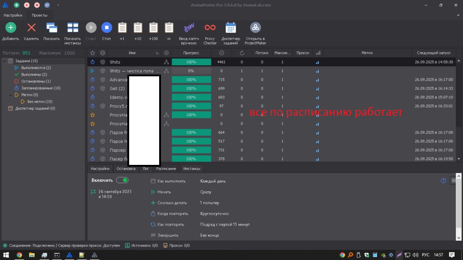
Task: Select 9hits — чистка пула project row
Action: [272, 71]
